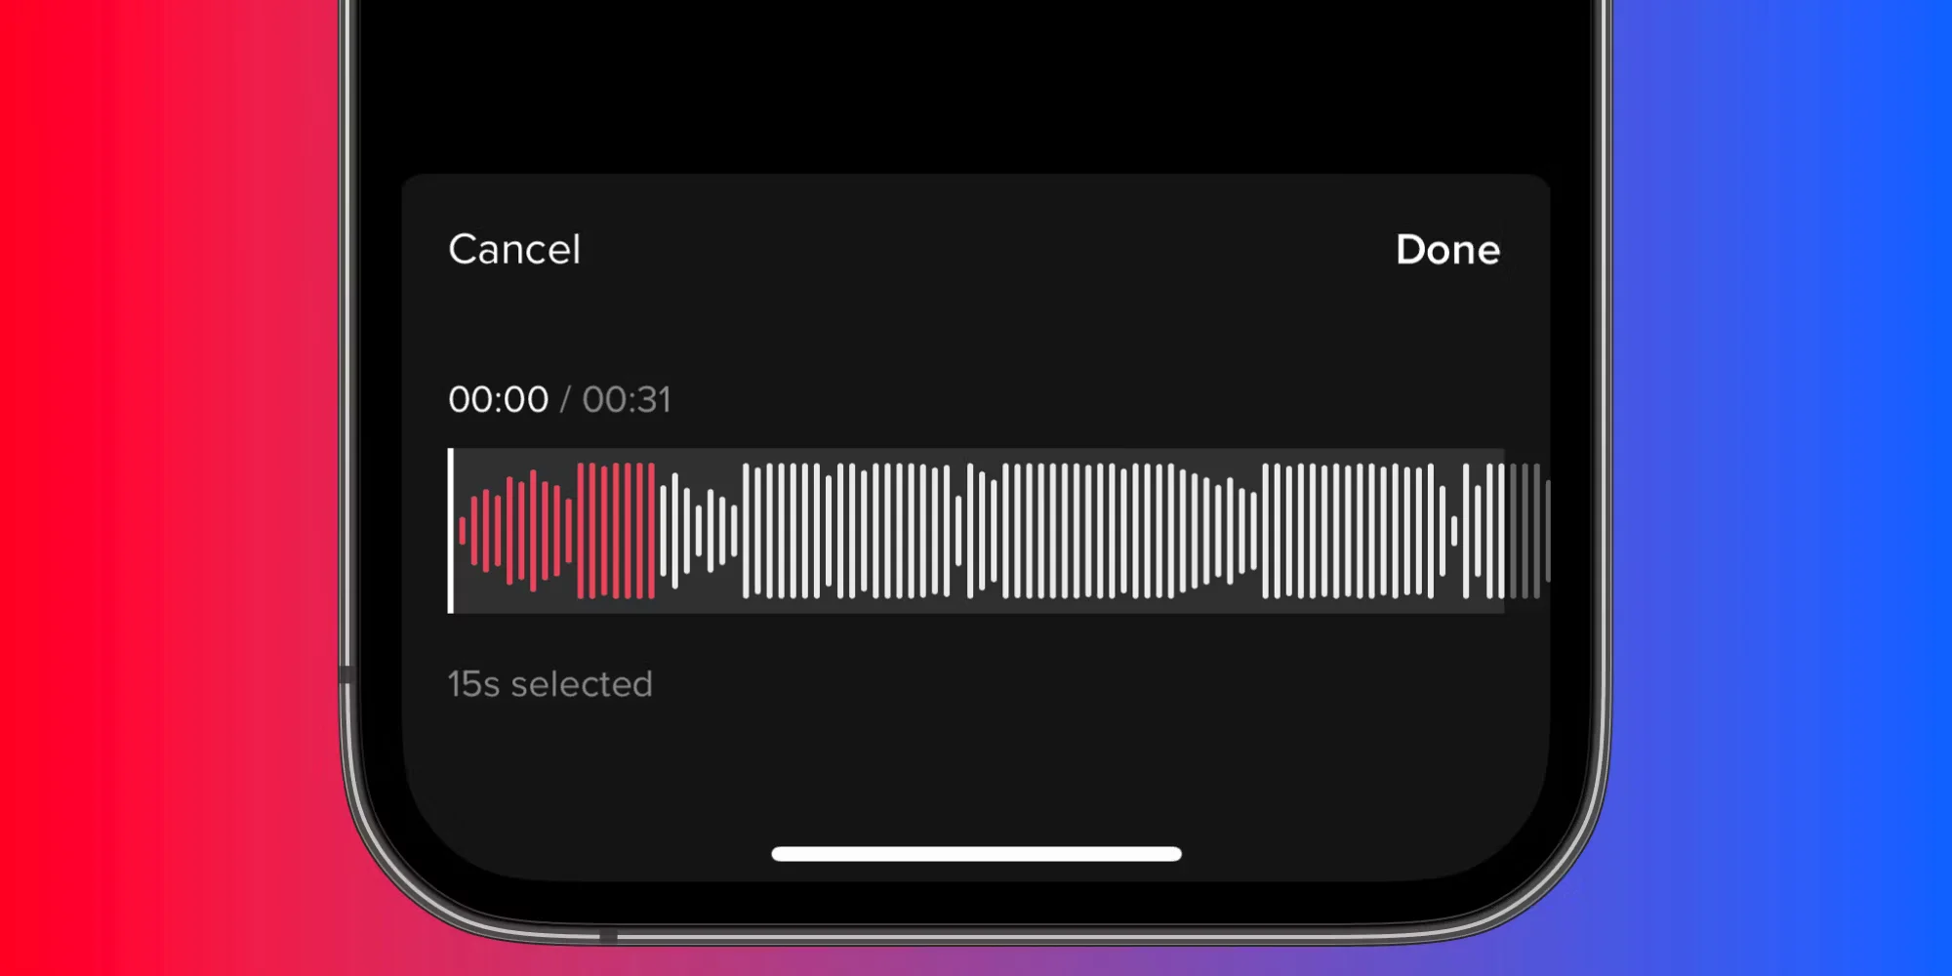The height and width of the screenshot is (976, 1952).
Task: Click the empty panel area below "15s selected"
Action: [976, 771]
